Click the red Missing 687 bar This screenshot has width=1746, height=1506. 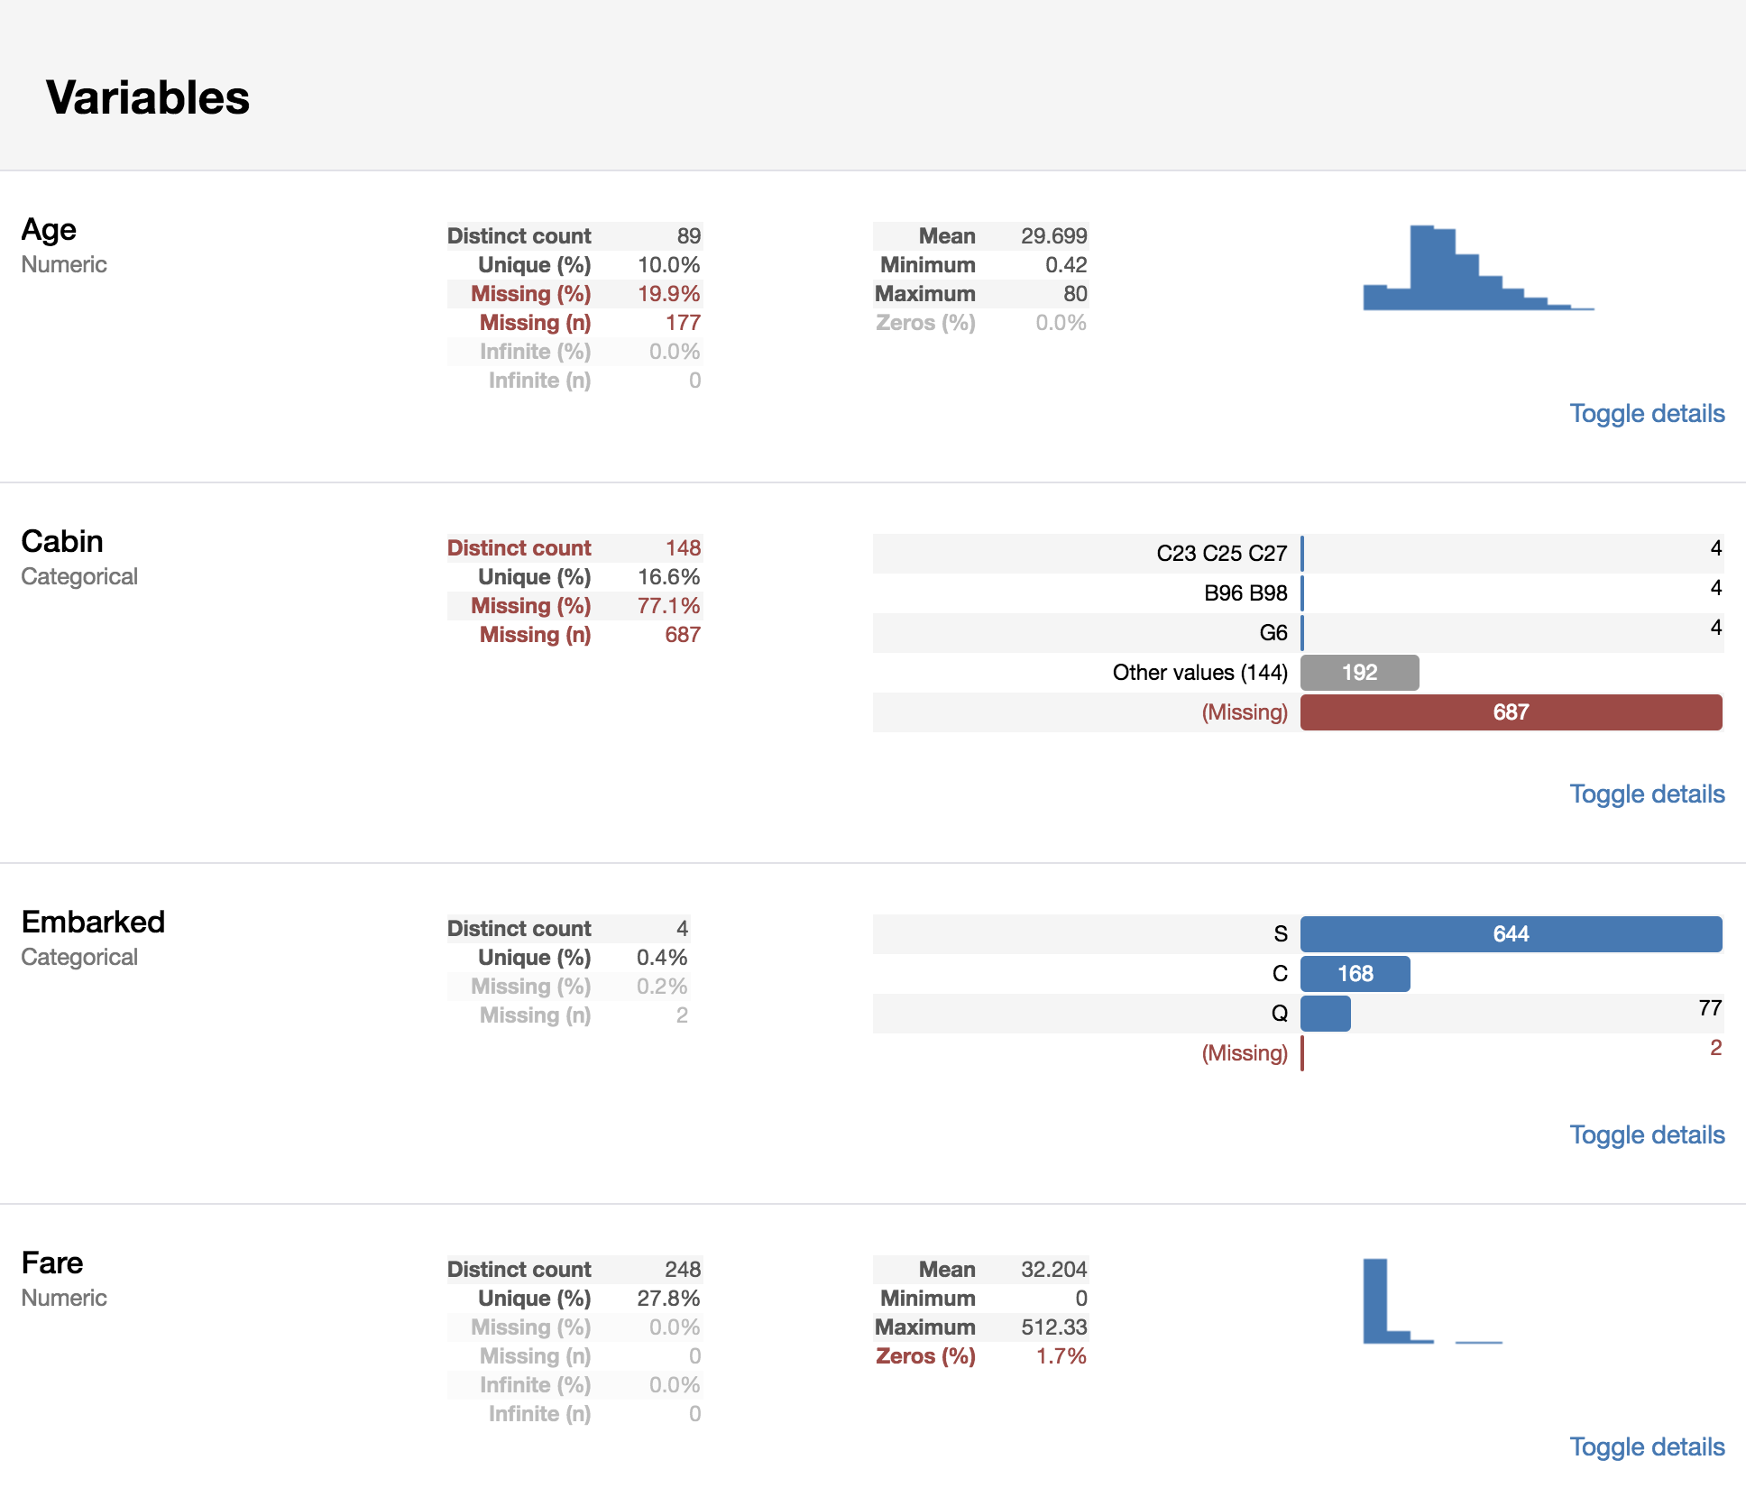click(x=1511, y=712)
